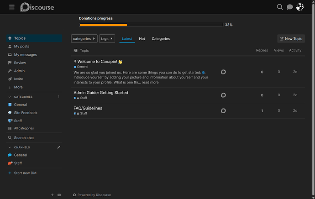This screenshot has width=315, height=199.
Task: Click the General category blue square icon
Action: click(10, 105)
